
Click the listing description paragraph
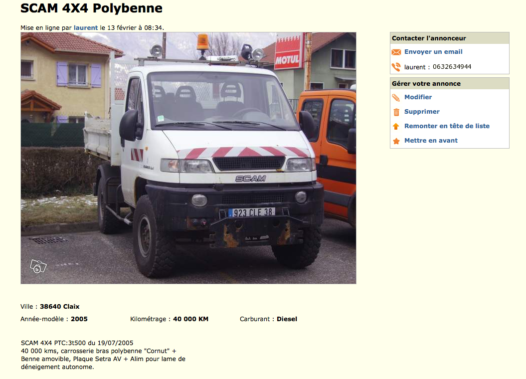point(103,355)
